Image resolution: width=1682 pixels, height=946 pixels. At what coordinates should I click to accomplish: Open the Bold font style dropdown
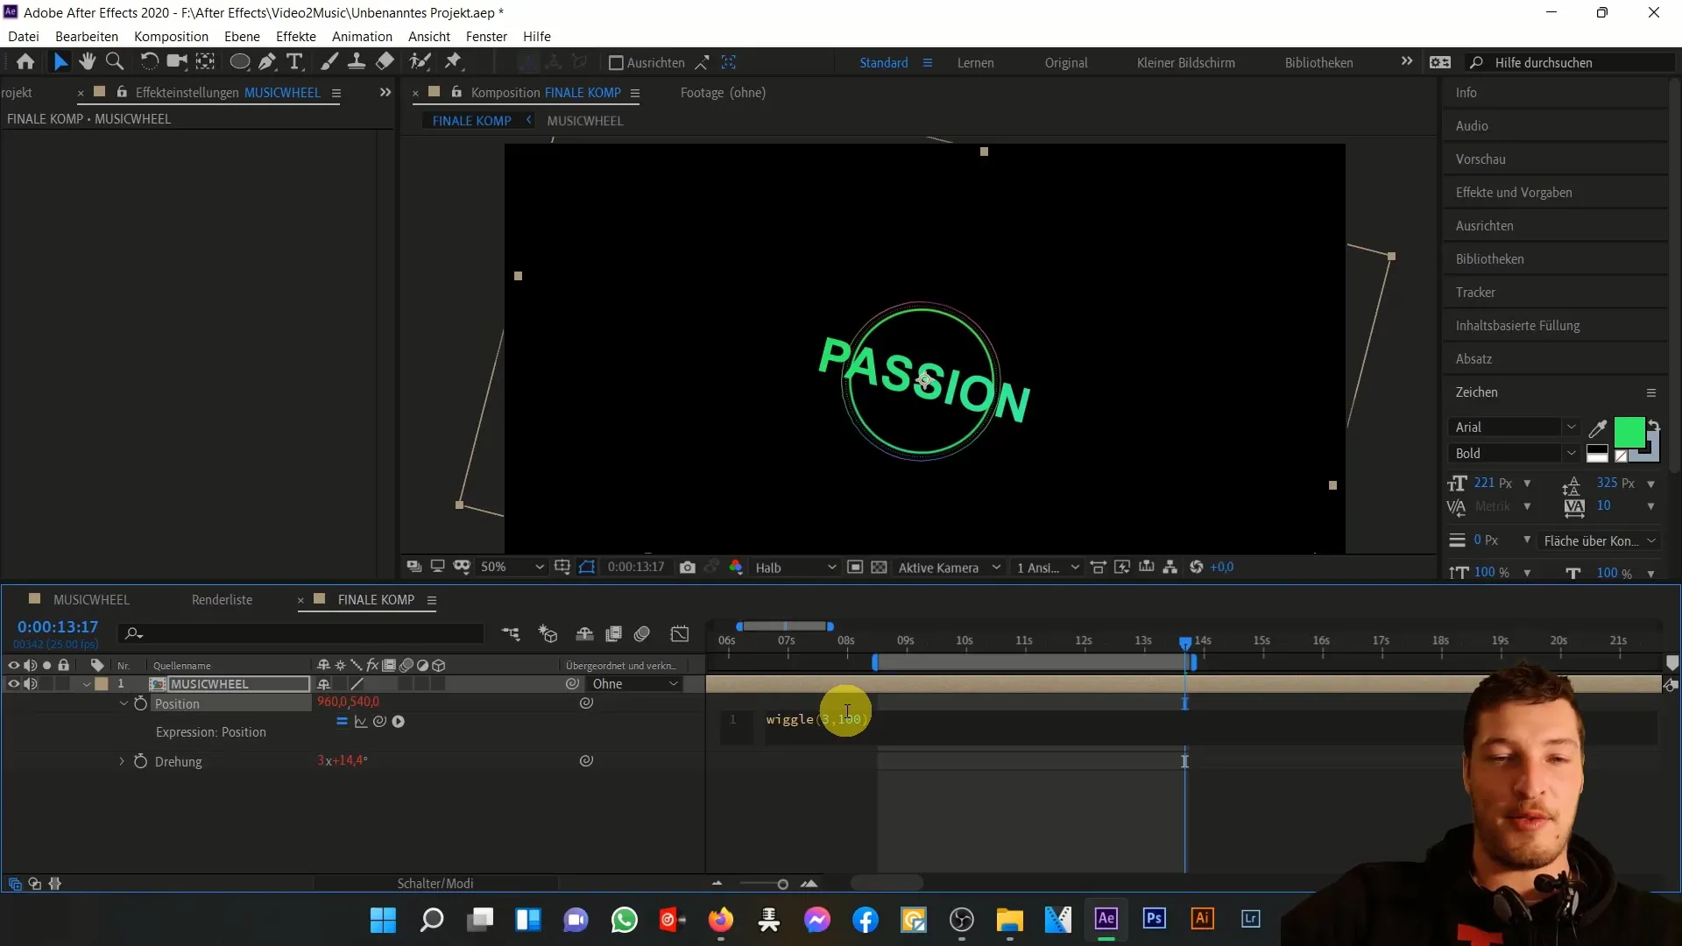tap(1514, 454)
